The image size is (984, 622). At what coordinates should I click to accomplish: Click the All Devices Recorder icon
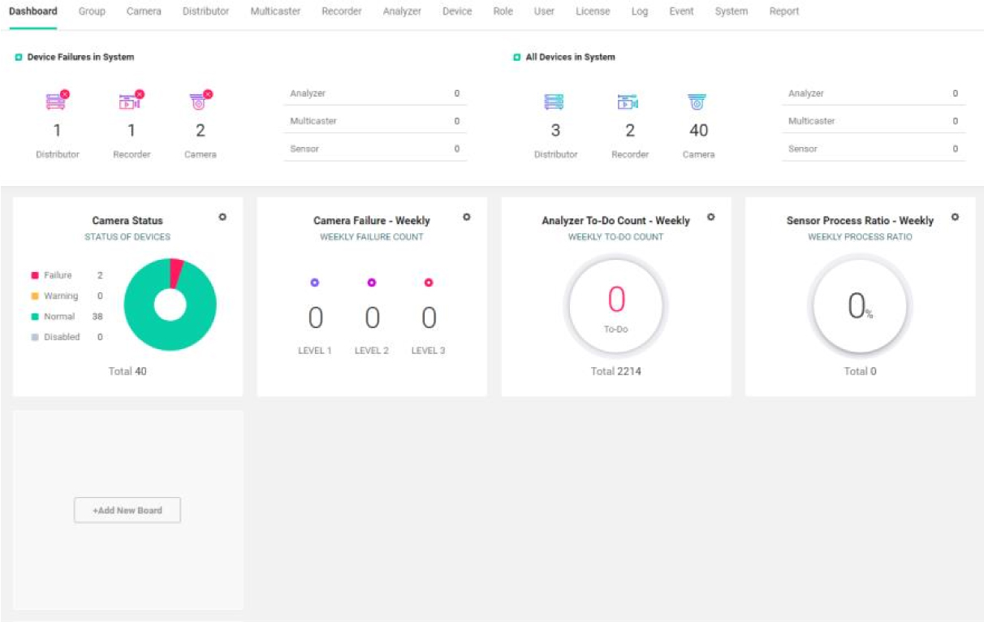(628, 102)
